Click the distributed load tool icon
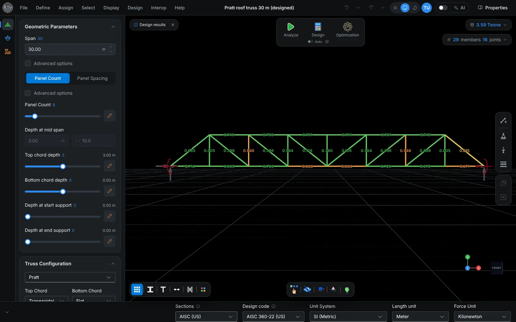This screenshot has height=322, width=516. click(503, 164)
